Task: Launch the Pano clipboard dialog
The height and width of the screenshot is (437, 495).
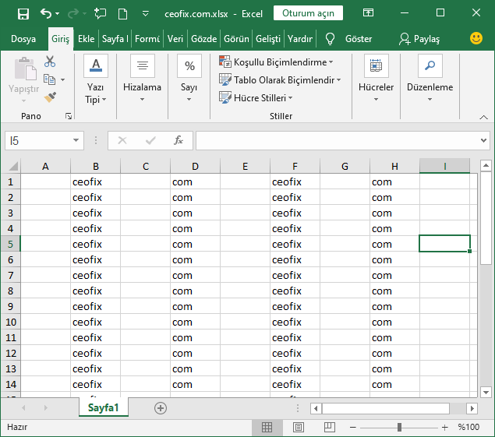Action: tap(69, 116)
